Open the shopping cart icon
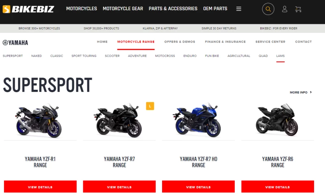The image size is (325, 195). pyautogui.click(x=298, y=9)
